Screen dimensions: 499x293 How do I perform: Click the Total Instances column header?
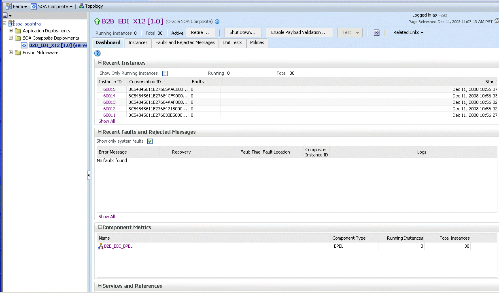click(447, 238)
